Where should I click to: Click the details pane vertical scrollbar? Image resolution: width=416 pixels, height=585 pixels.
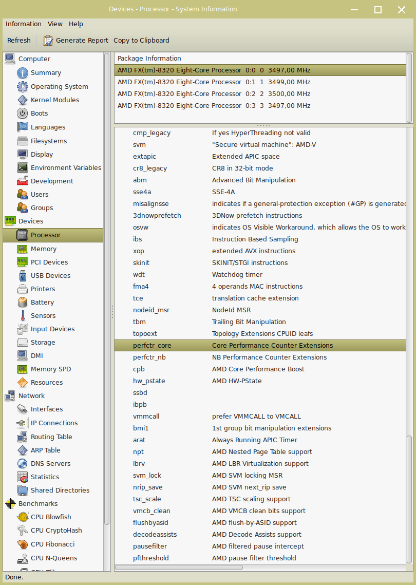(409, 499)
